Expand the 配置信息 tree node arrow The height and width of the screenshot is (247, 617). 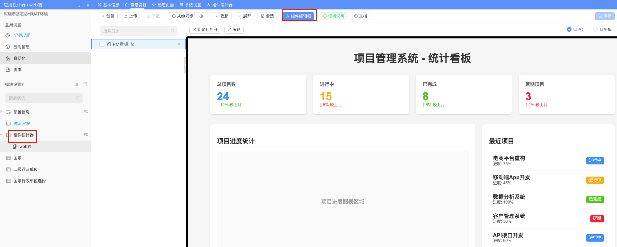tap(1, 112)
